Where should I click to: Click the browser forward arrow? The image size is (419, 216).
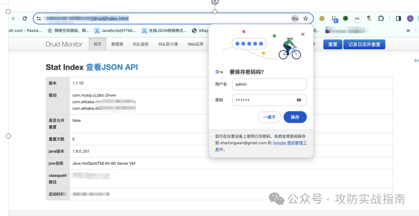12,19
